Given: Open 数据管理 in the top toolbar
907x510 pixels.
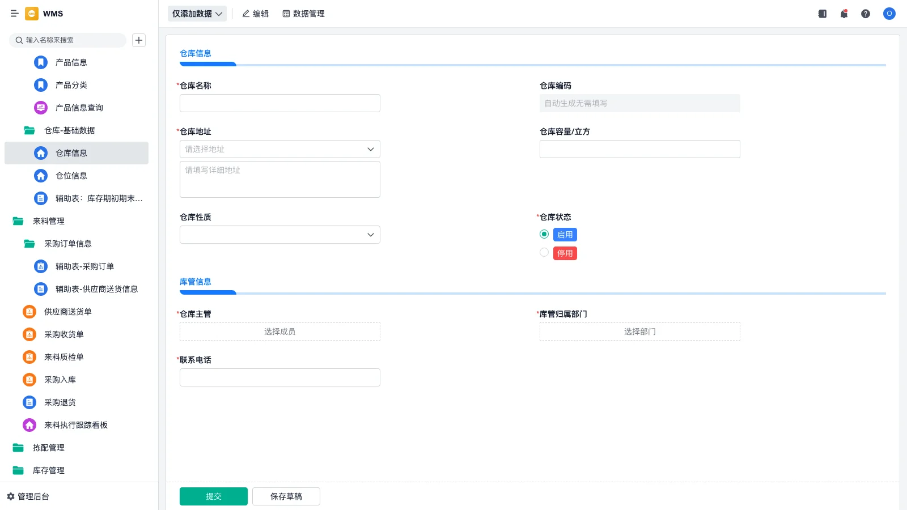Looking at the screenshot, I should (303, 14).
